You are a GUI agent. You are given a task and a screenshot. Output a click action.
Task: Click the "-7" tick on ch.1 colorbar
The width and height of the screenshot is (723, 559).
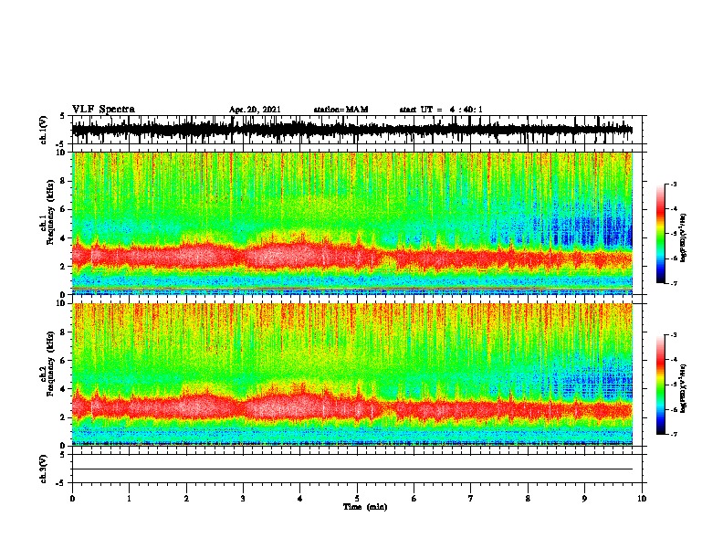(673, 283)
